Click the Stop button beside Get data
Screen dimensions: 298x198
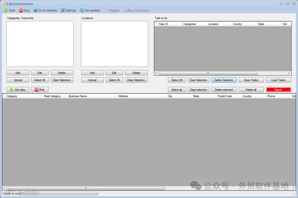coord(40,89)
